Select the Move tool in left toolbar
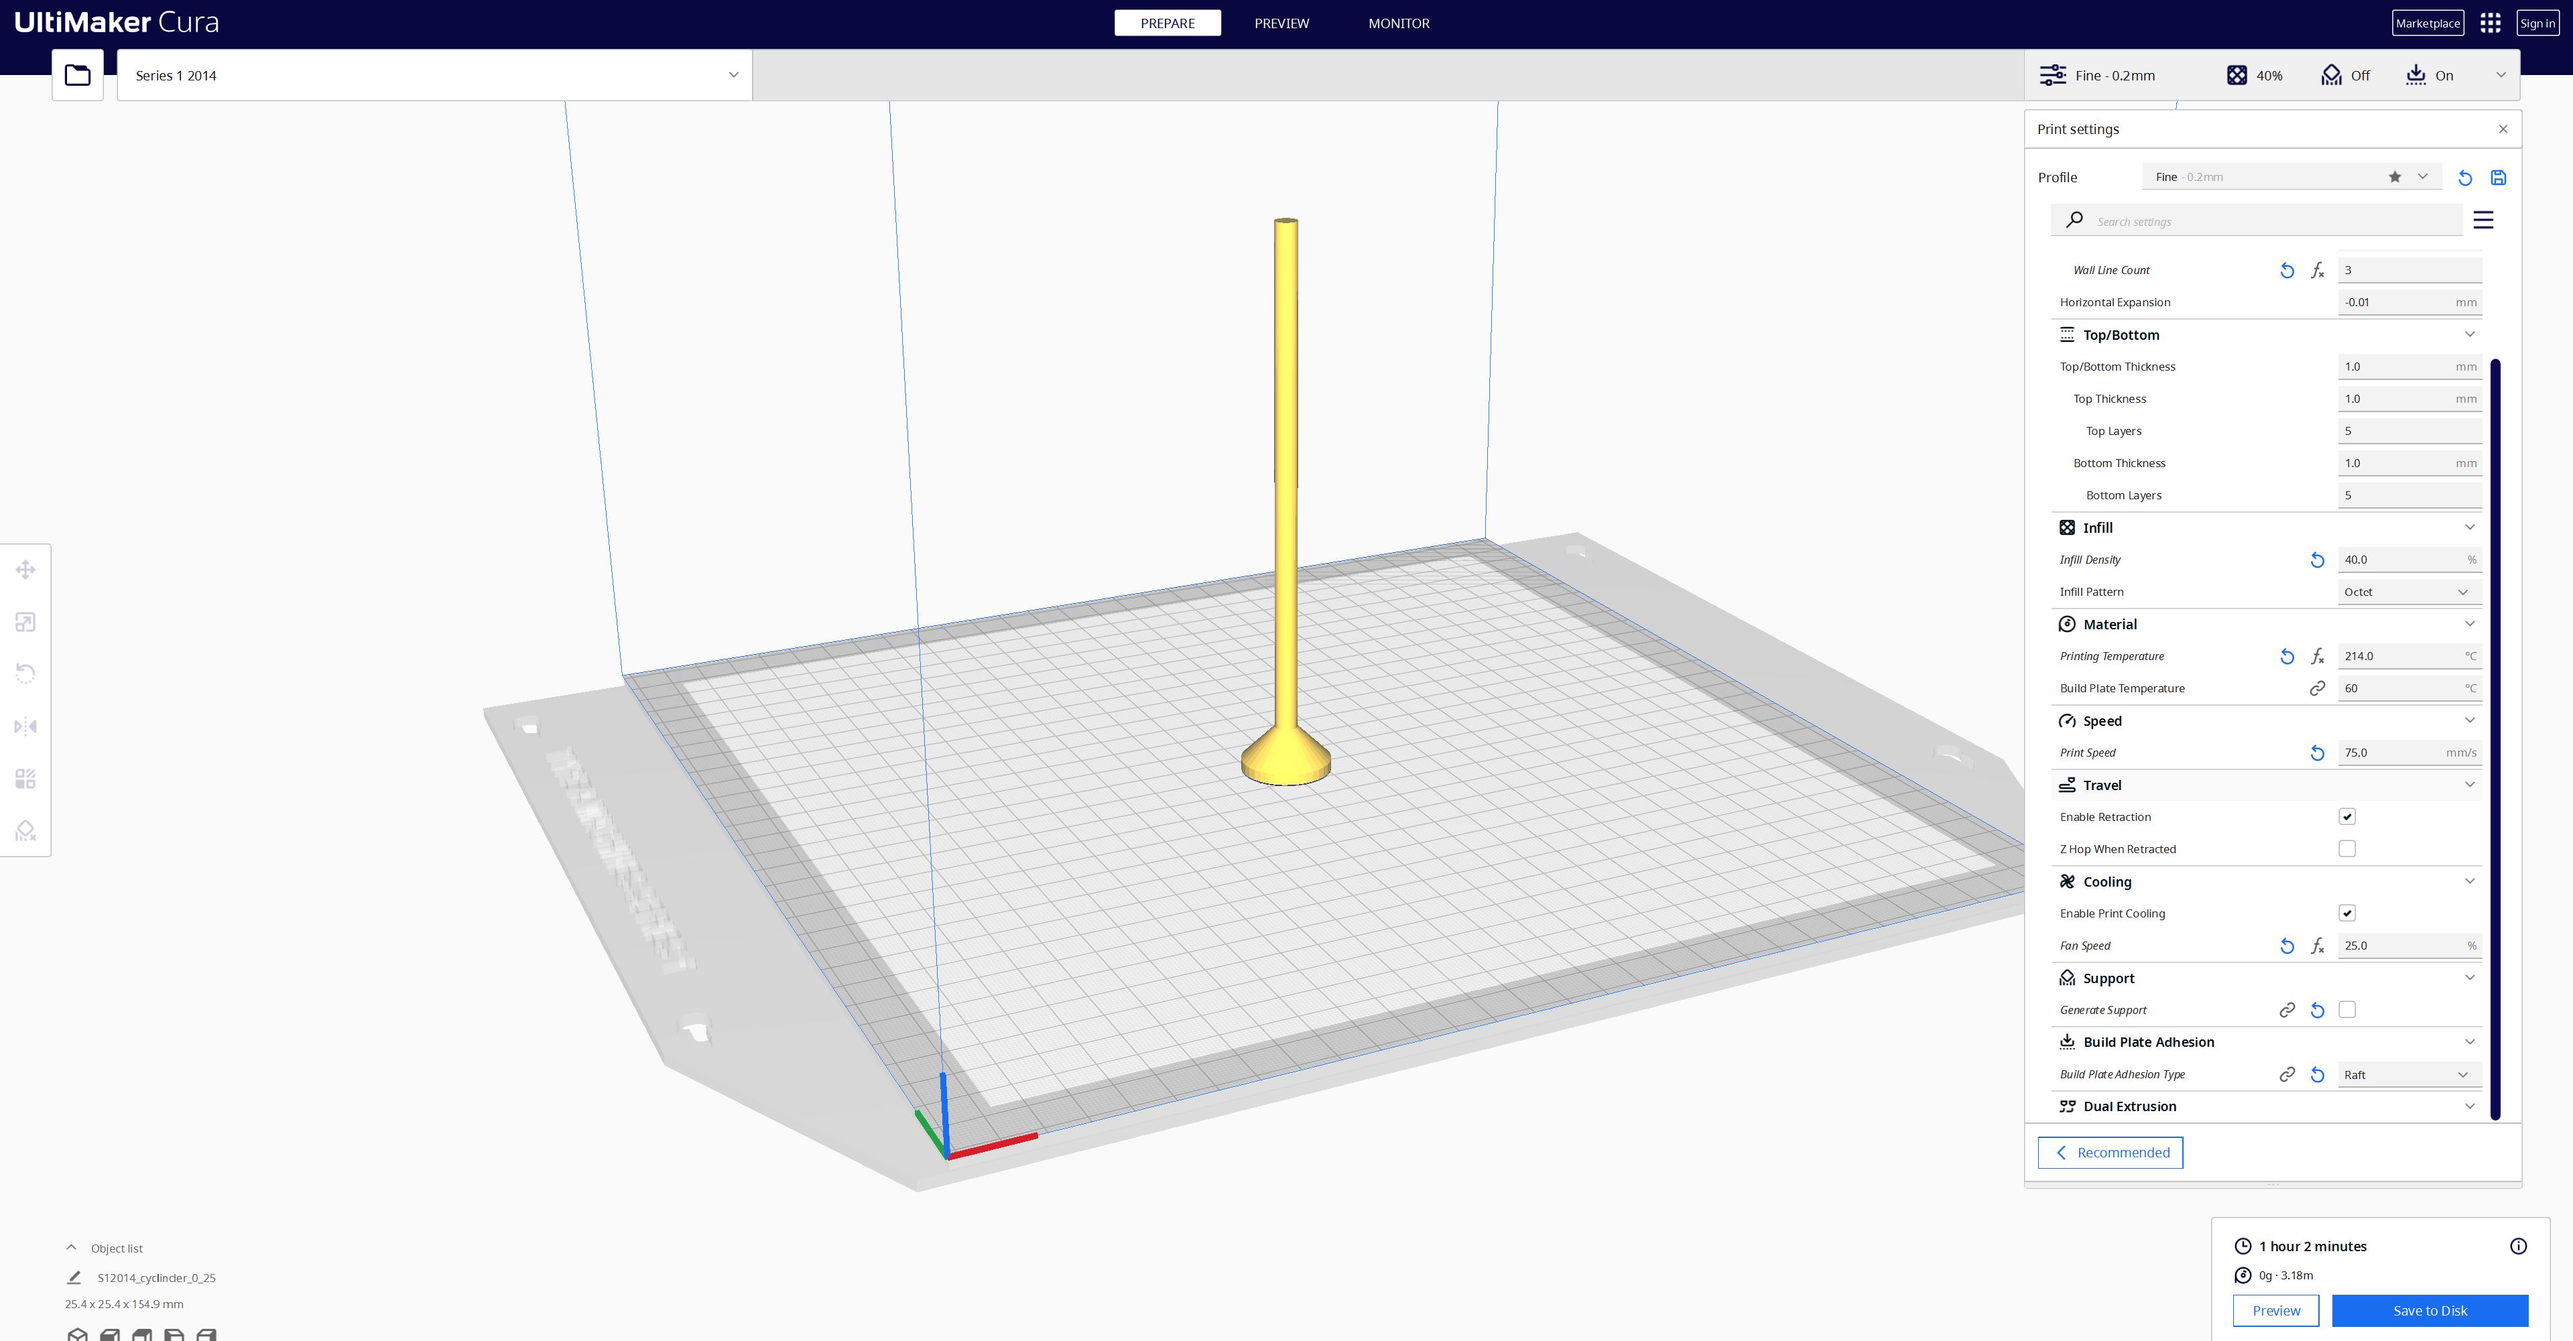The height and width of the screenshot is (1341, 2573). pyautogui.click(x=26, y=570)
